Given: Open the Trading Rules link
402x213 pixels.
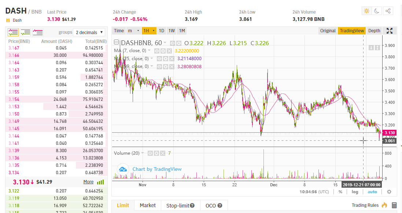Looking at the screenshot, I should click(x=365, y=205).
